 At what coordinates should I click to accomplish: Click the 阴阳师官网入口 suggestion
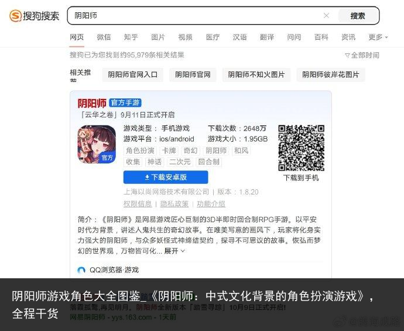[x=133, y=75]
